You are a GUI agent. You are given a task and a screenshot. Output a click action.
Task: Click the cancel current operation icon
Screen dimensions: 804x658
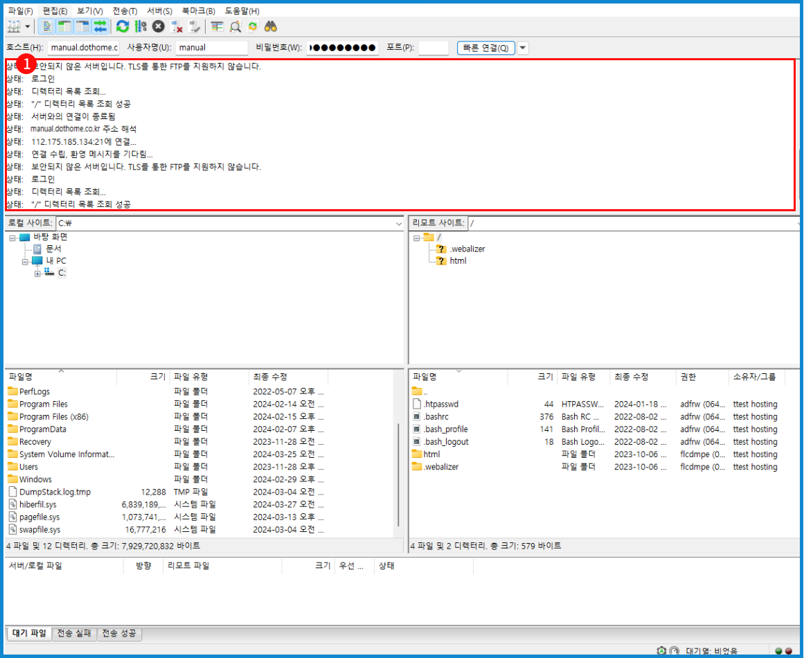pos(159,26)
